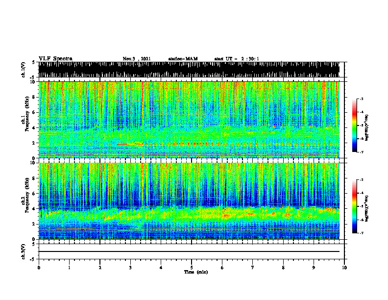
Task: Click the "-7" label on ch.2 color scale
Action: tap(362, 233)
